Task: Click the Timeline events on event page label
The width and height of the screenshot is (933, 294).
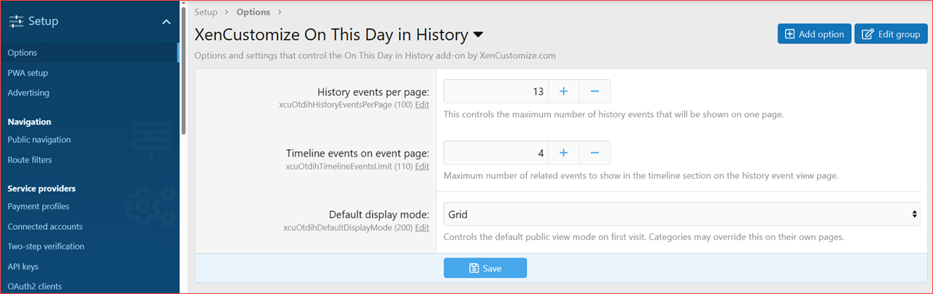Action: click(x=357, y=154)
